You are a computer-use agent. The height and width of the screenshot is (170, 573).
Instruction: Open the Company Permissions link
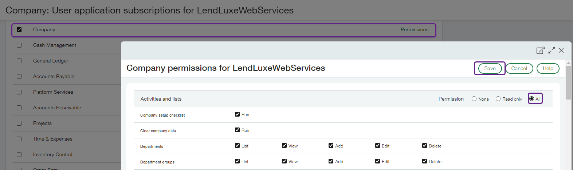[414, 30]
